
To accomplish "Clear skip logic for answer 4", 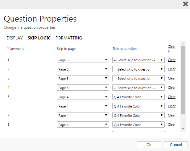I will (171, 88).
